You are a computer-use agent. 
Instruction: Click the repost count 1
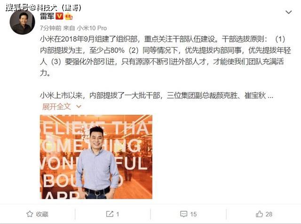pos(118,214)
